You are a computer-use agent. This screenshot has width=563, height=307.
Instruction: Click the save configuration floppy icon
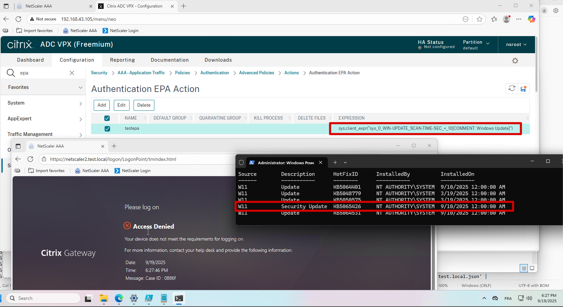[523, 89]
